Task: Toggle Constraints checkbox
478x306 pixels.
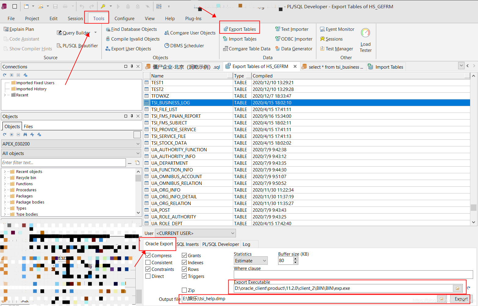Action: [148, 269]
